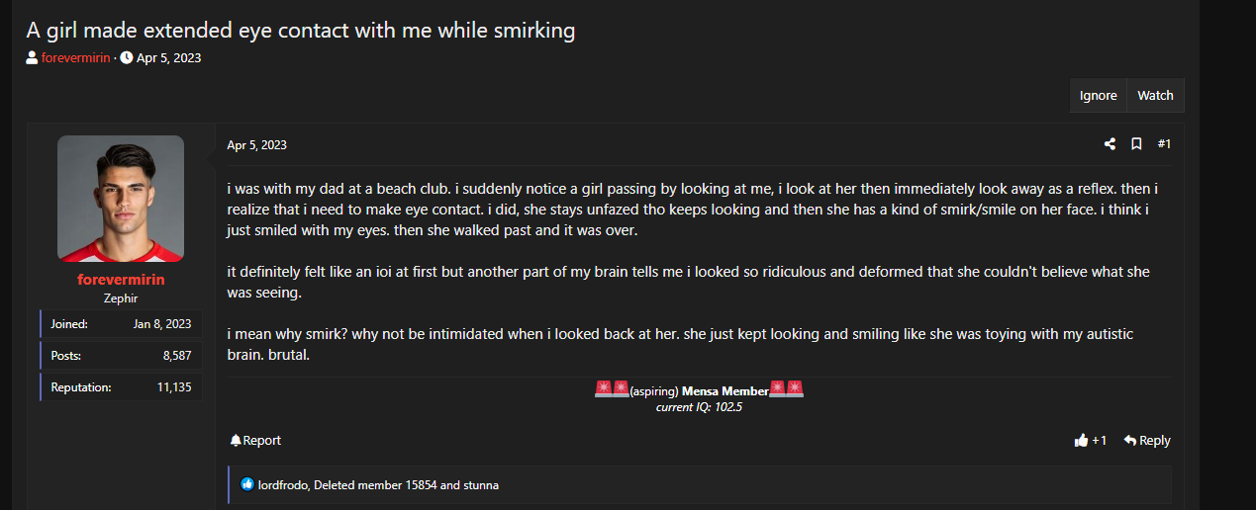
Task: Open forevermirin profile from author byline
Action: click(x=76, y=57)
